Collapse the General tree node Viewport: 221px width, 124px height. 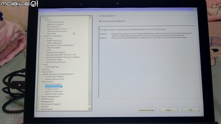click(x=42, y=20)
